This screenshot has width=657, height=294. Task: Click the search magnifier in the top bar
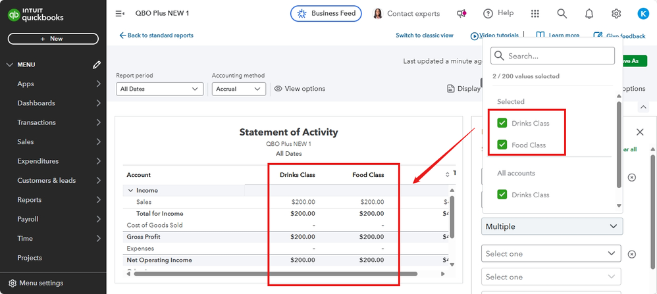tap(562, 13)
